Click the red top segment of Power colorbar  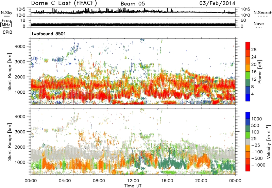248,46
